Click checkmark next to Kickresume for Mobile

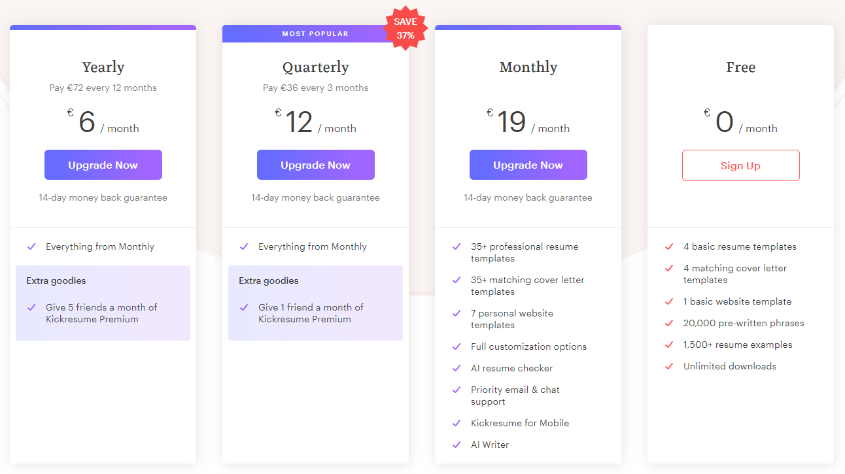457,423
